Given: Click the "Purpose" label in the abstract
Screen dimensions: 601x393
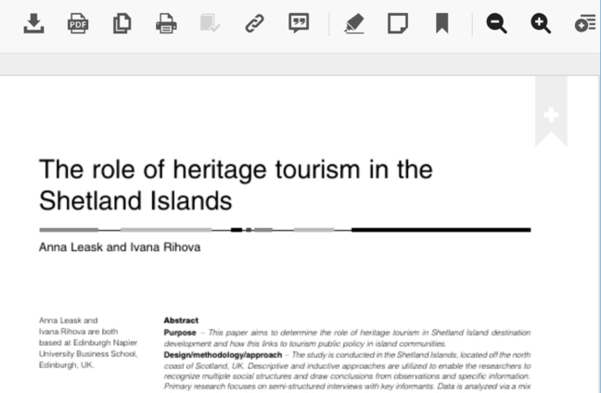Looking at the screenshot, I should 180,332.
